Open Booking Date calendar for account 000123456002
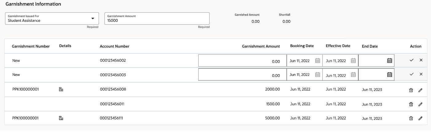 point(318,60)
